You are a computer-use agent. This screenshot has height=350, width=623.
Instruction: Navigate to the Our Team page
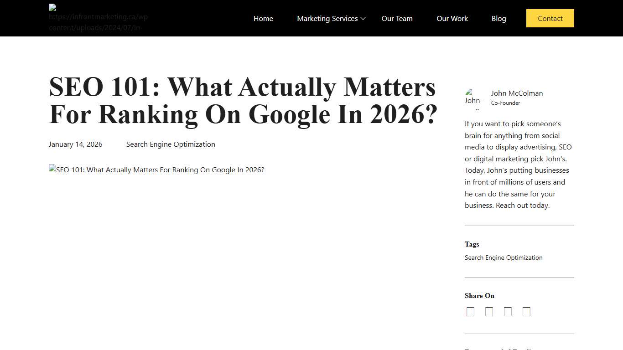[397, 18]
